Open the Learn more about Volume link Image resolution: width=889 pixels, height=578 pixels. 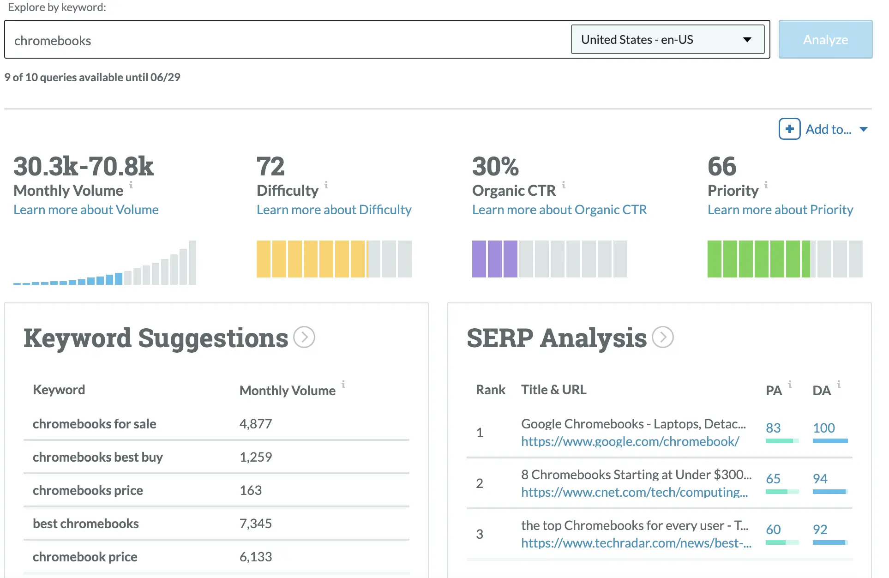[x=86, y=210]
